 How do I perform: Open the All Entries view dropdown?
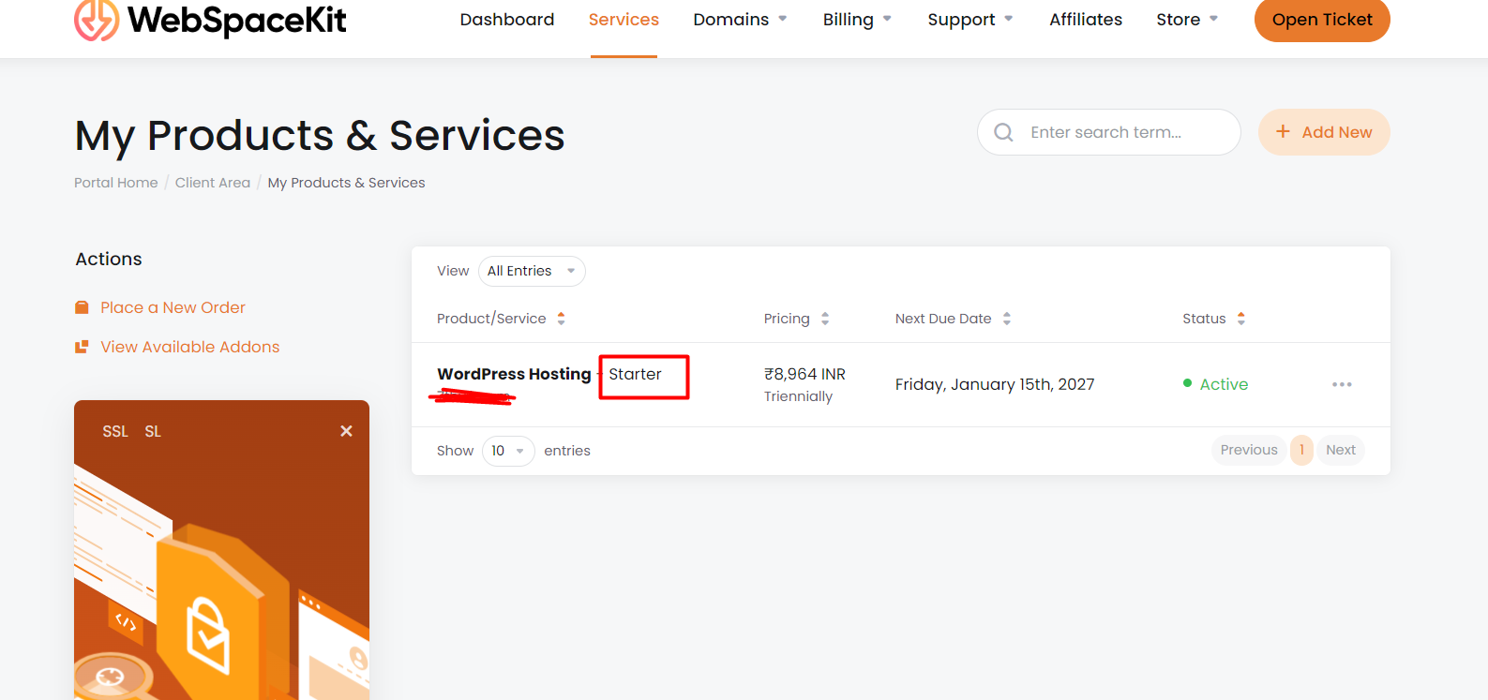point(532,271)
